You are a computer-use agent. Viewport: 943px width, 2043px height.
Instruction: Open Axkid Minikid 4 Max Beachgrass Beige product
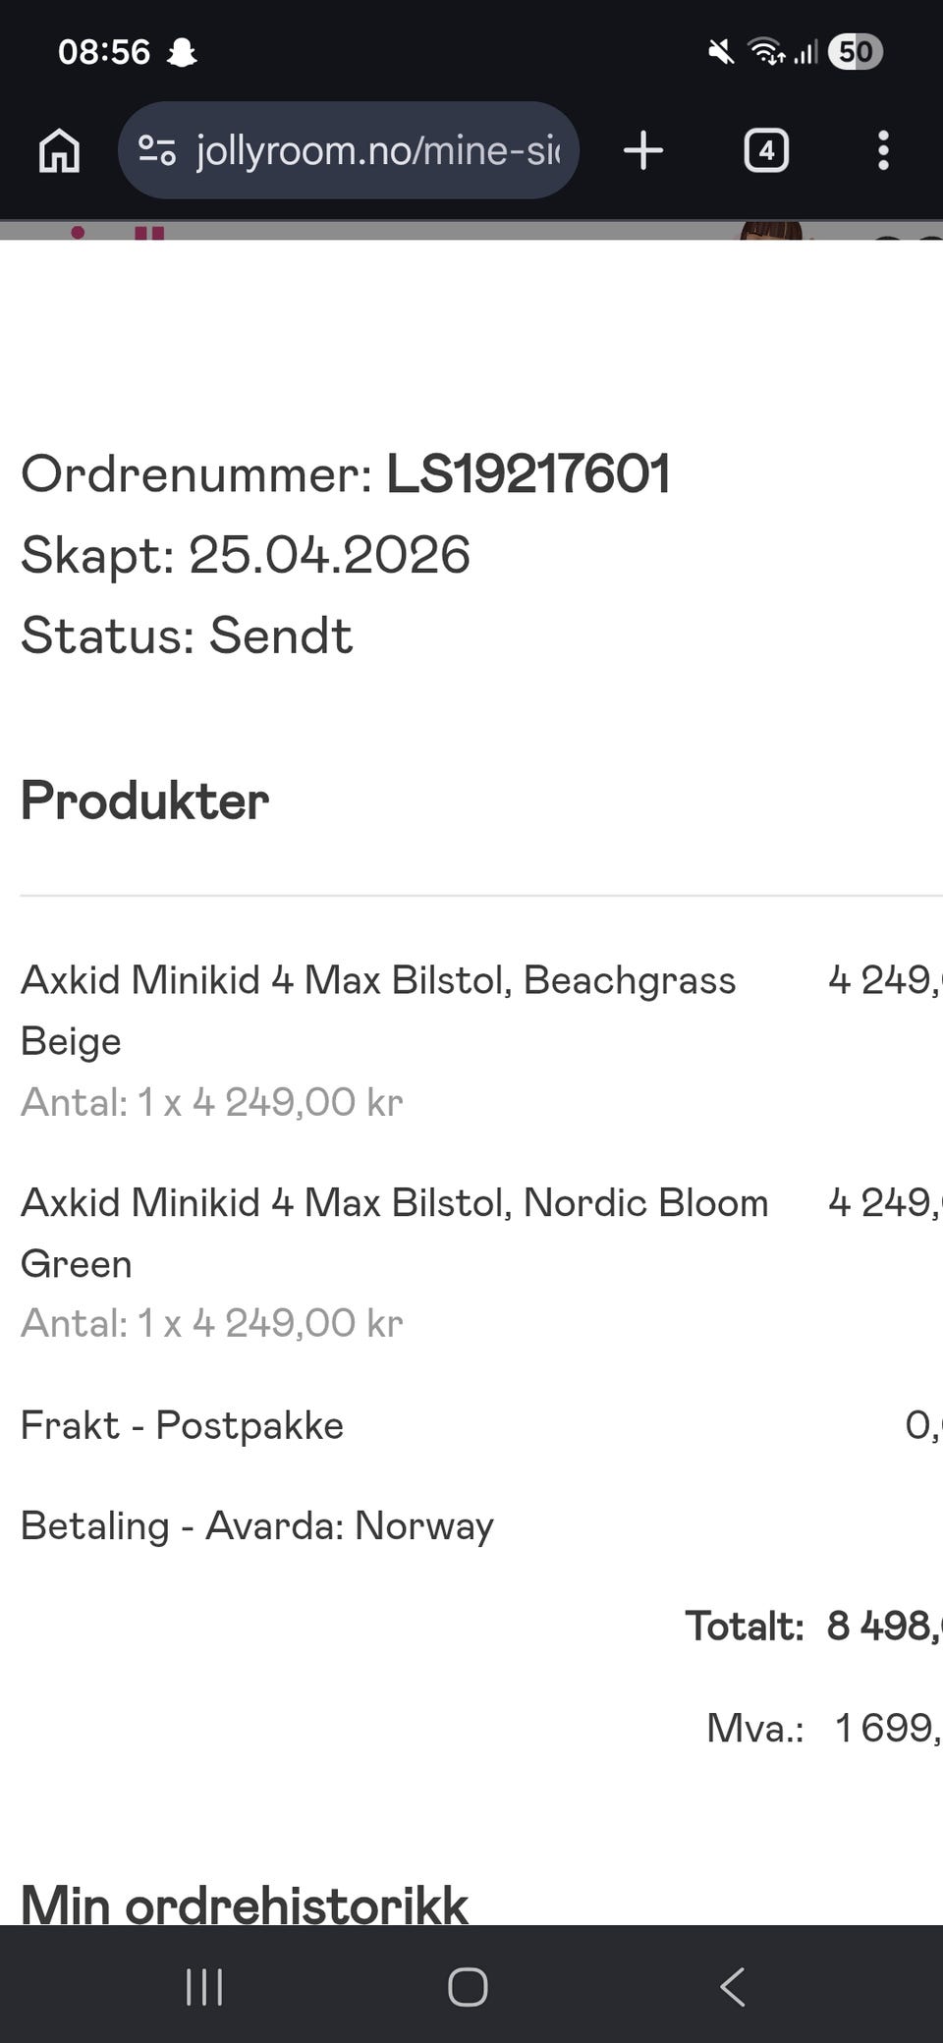coord(378,1010)
